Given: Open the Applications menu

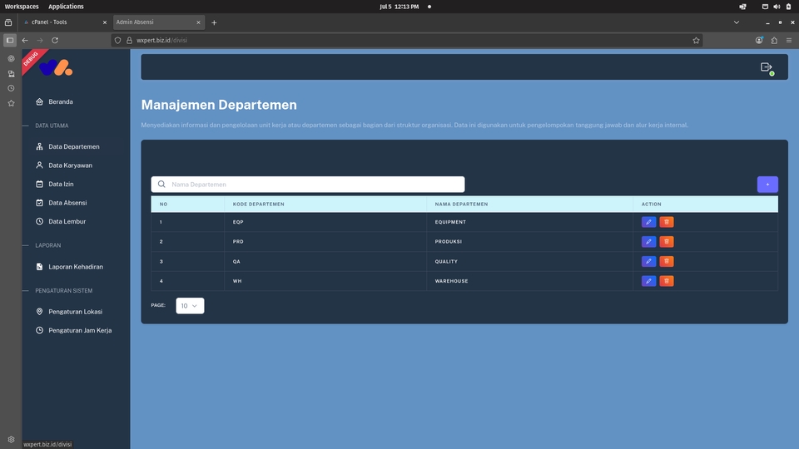Looking at the screenshot, I should click(66, 7).
